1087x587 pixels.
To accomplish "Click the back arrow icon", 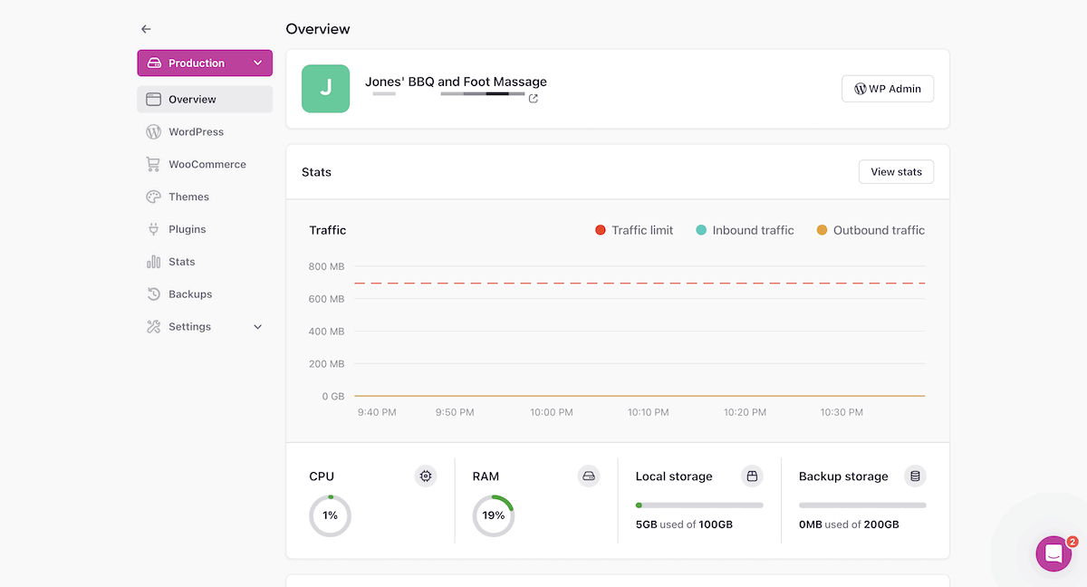I will click(x=146, y=29).
